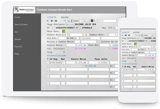Click the phone's green Resa Sped. field
The width and height of the screenshot is (160, 109).
[x=135, y=44]
